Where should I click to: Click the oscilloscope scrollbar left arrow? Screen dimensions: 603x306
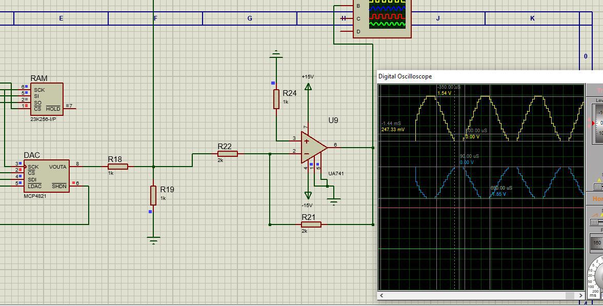381,295
